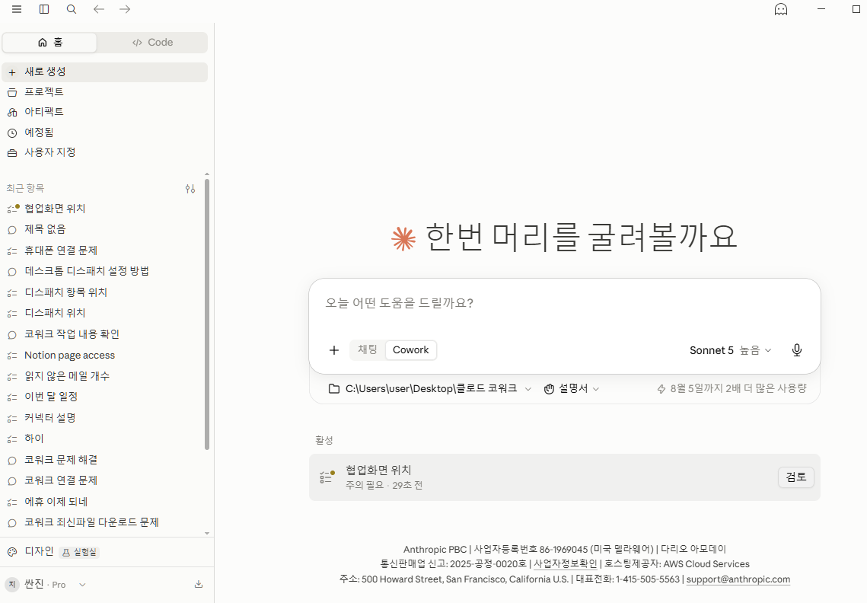This screenshot has width=867, height=603.
Task: Open the Sonnet 5 model dropdown
Action: pyautogui.click(x=730, y=350)
